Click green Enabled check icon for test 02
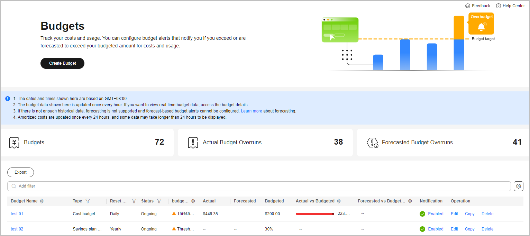The image size is (530, 236). coord(422,229)
